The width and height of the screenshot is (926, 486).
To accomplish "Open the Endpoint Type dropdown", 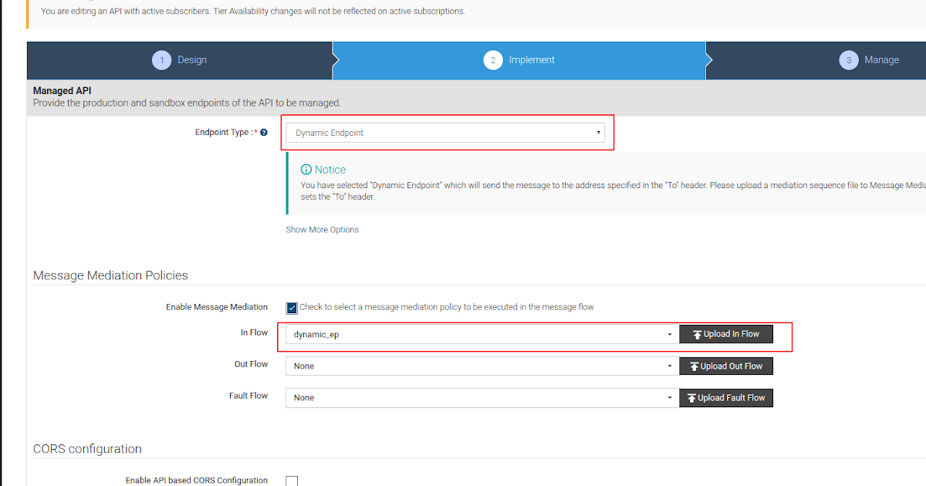I will pyautogui.click(x=598, y=132).
